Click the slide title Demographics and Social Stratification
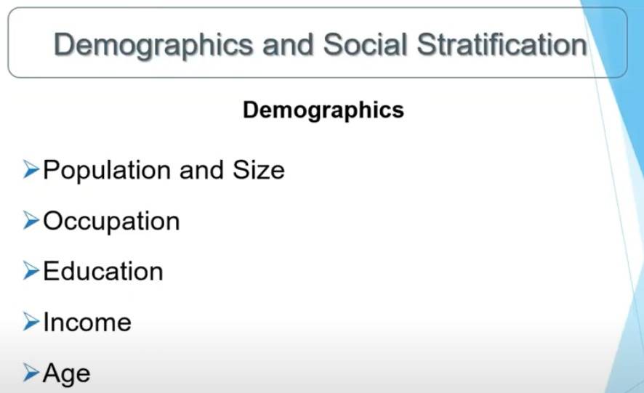This screenshot has width=644, height=393. [321, 45]
